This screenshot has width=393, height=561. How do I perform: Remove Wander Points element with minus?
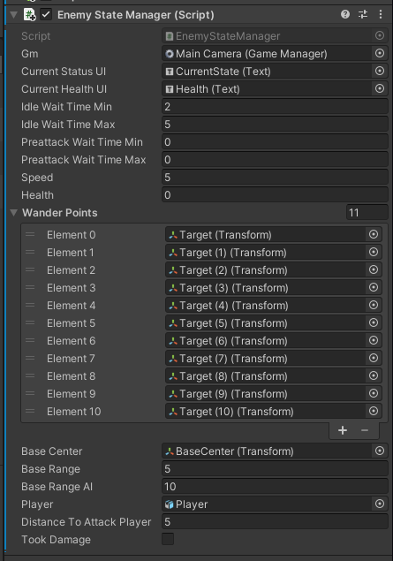[x=365, y=430]
